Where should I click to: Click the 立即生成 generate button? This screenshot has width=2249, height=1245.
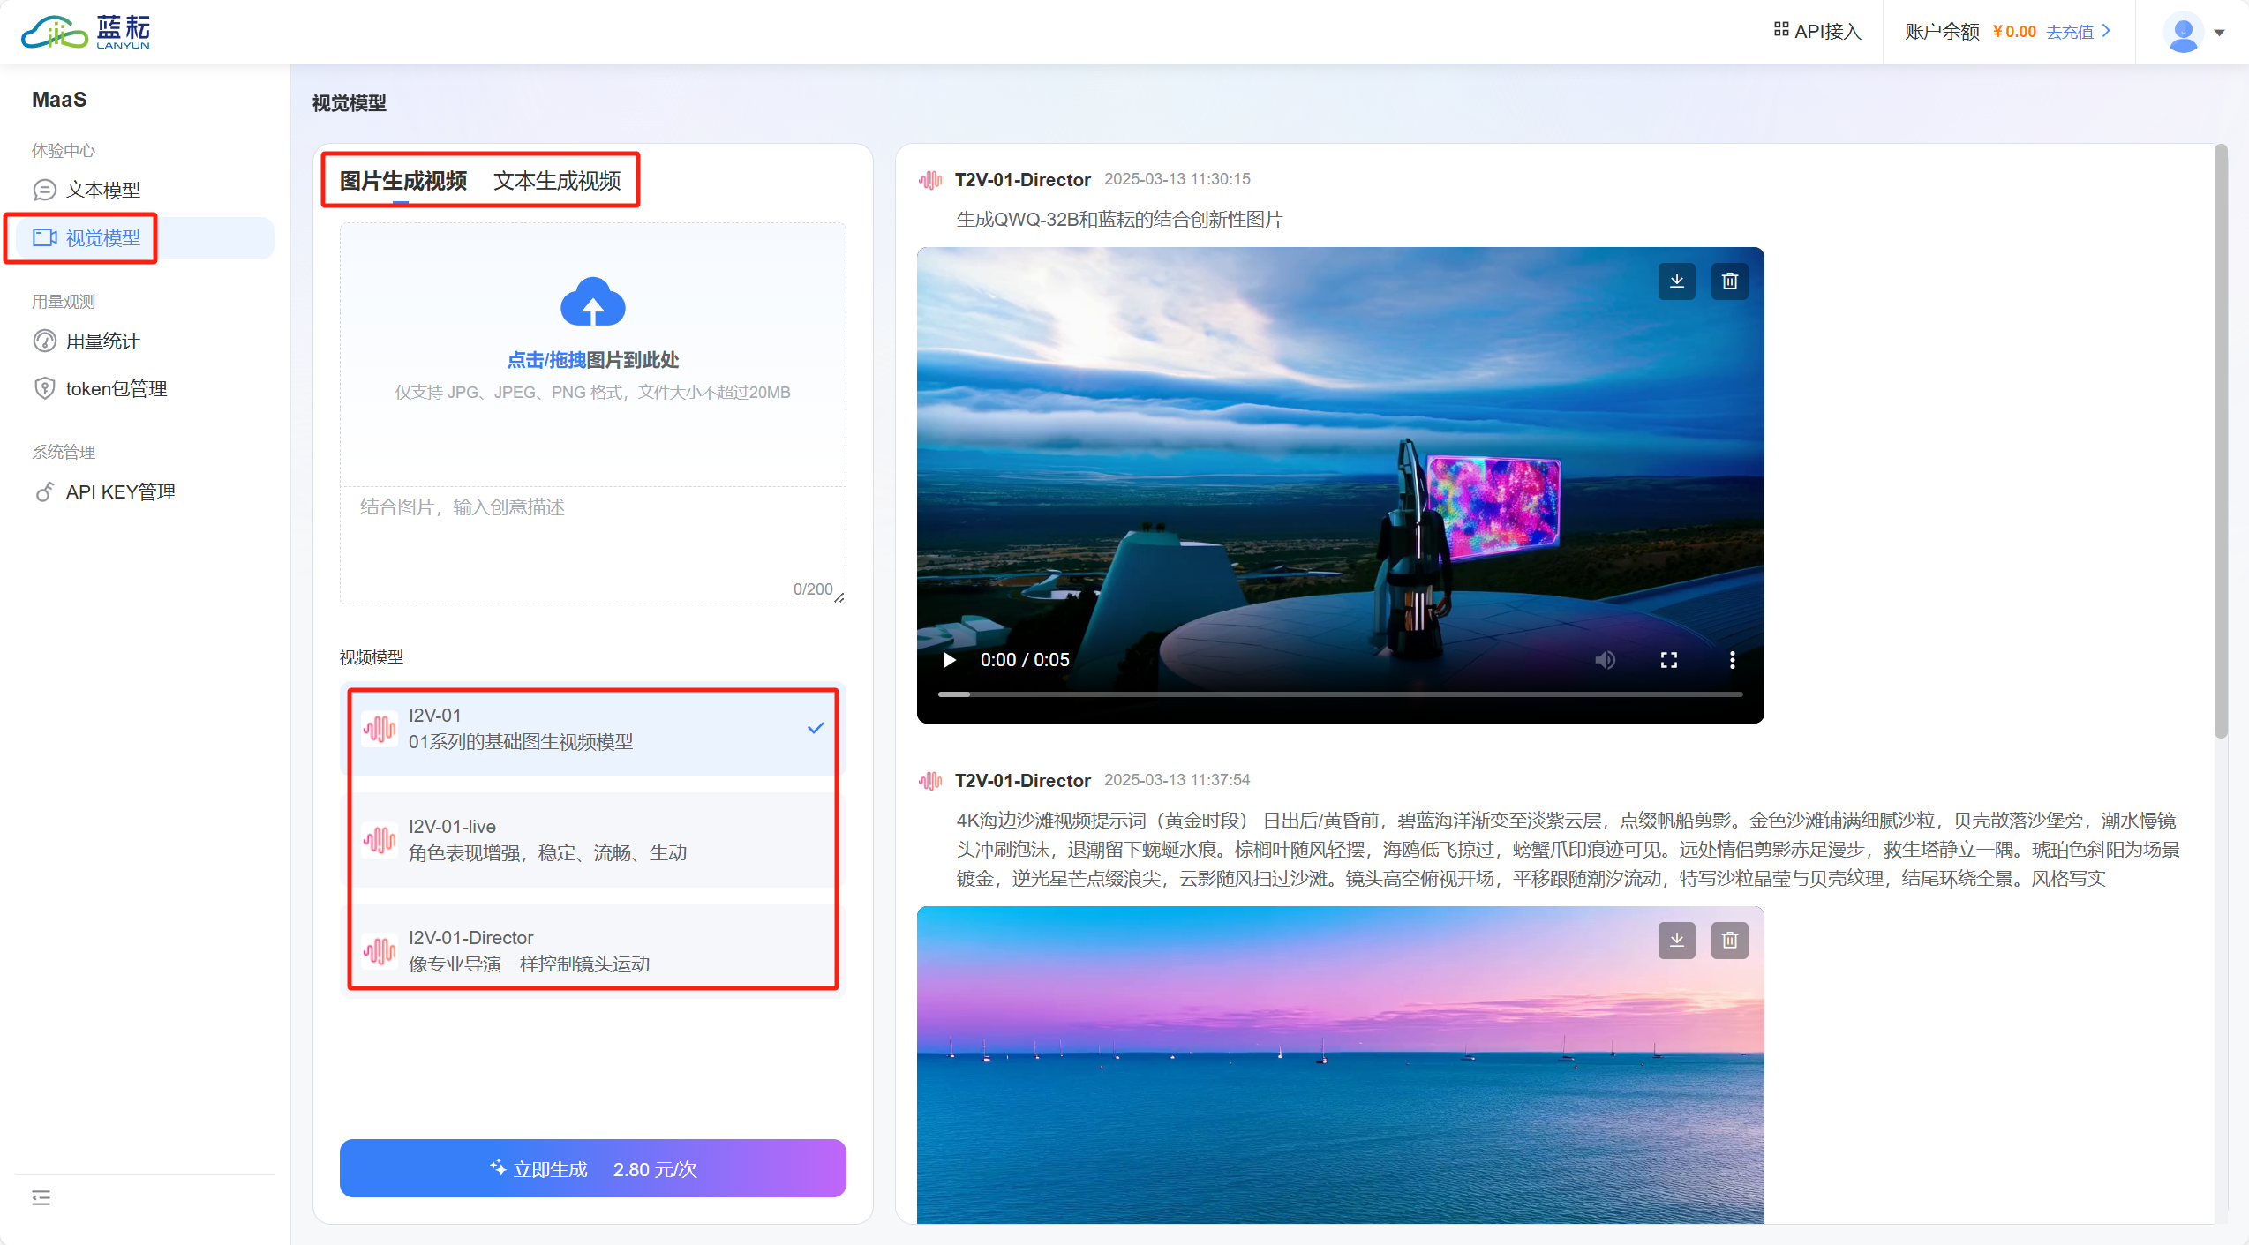(x=592, y=1168)
